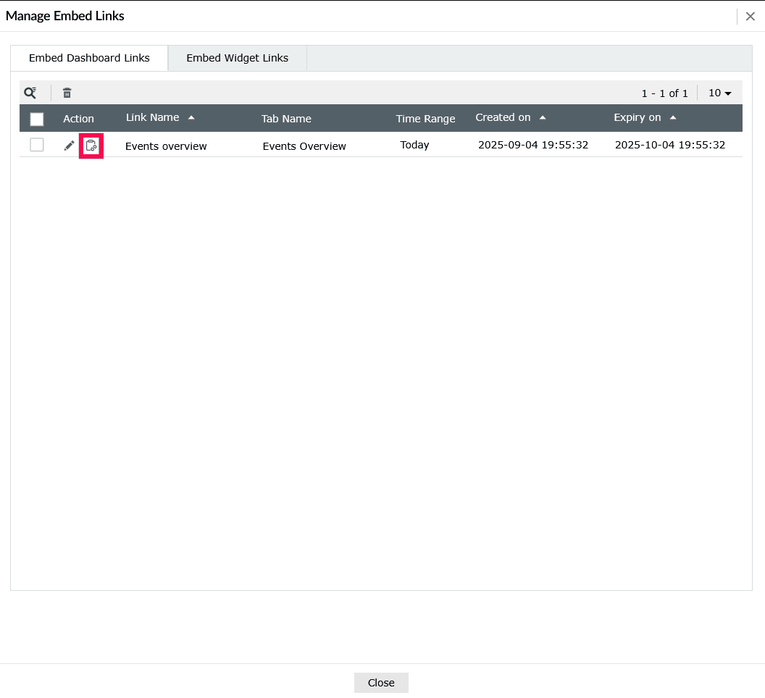Click the Tab Name column header
This screenshot has height=698, width=765.
coord(286,119)
